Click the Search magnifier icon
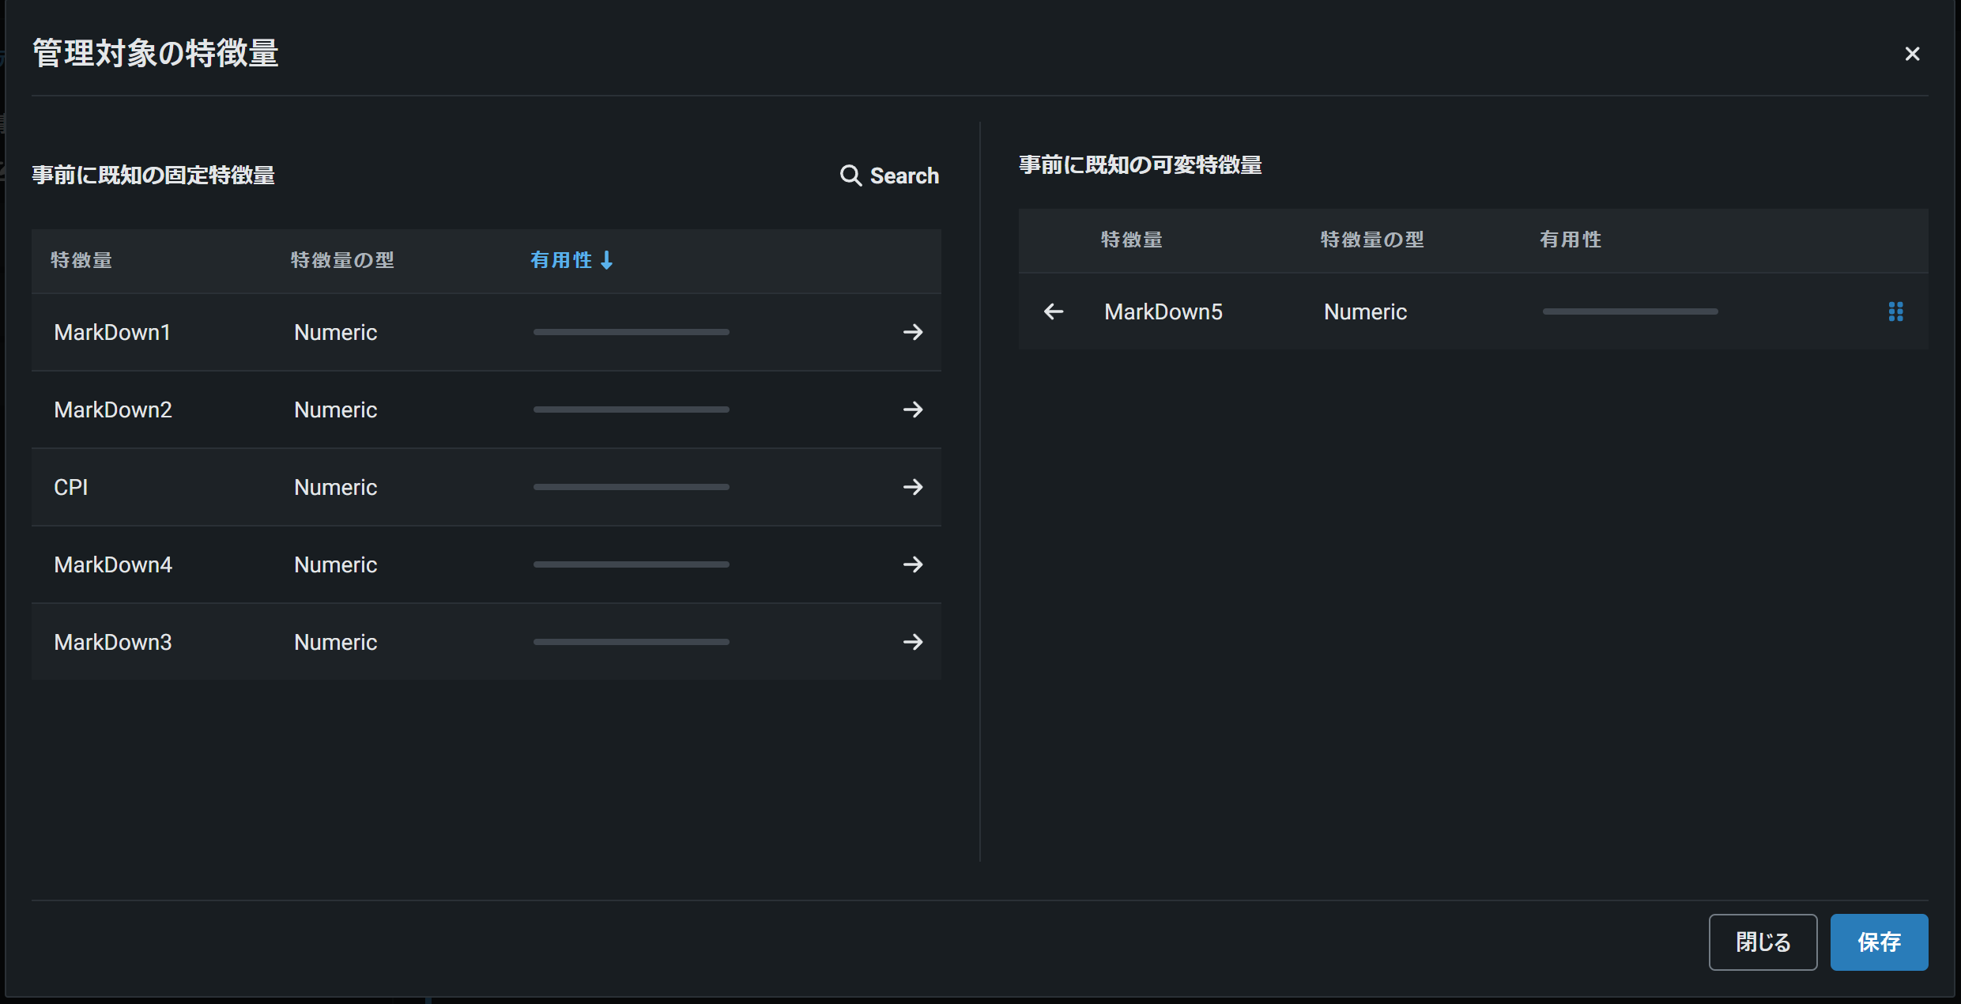The width and height of the screenshot is (1961, 1004). pos(850,176)
